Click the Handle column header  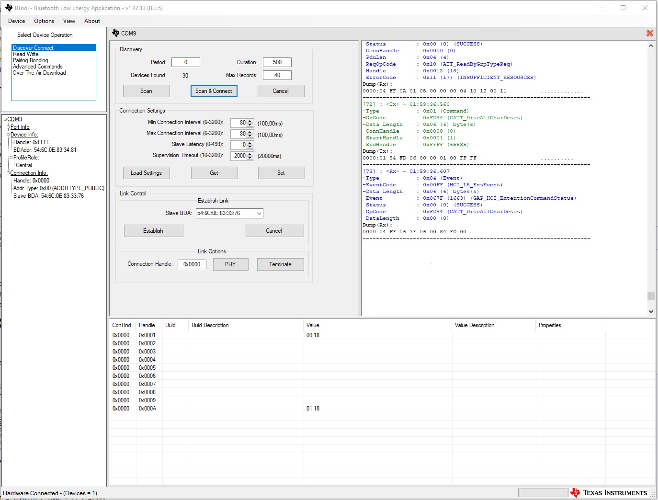(x=149, y=325)
